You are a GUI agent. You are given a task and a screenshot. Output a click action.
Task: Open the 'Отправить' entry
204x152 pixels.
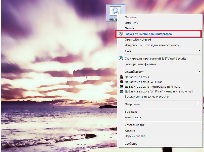(x=160, y=104)
